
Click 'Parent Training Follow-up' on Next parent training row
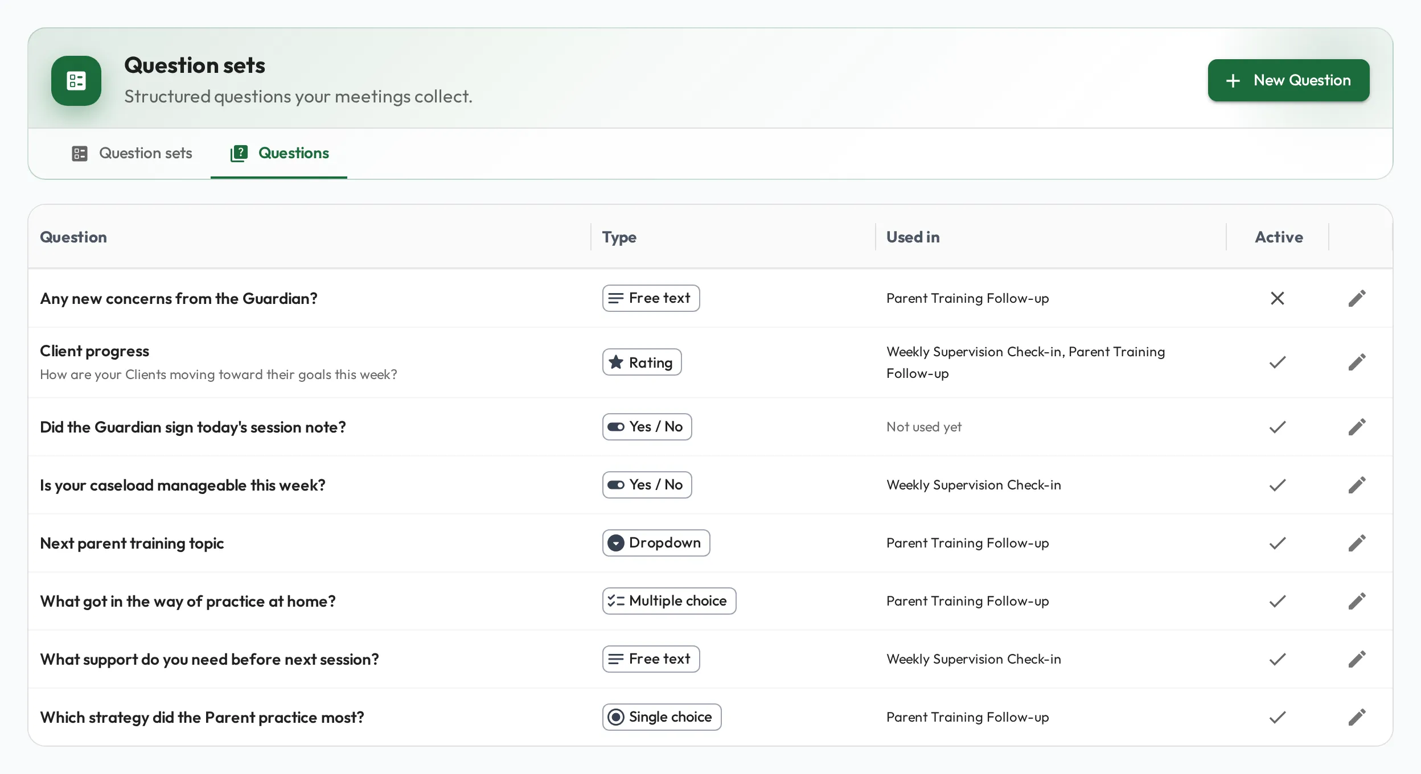click(x=967, y=543)
